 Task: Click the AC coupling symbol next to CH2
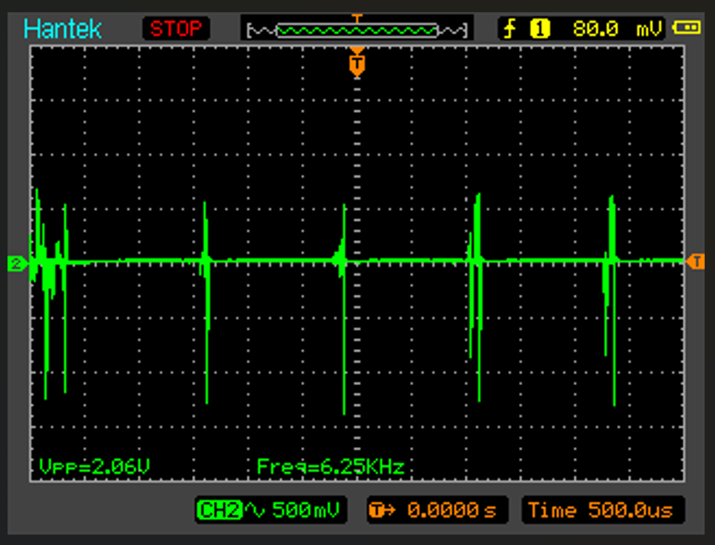[x=255, y=510]
